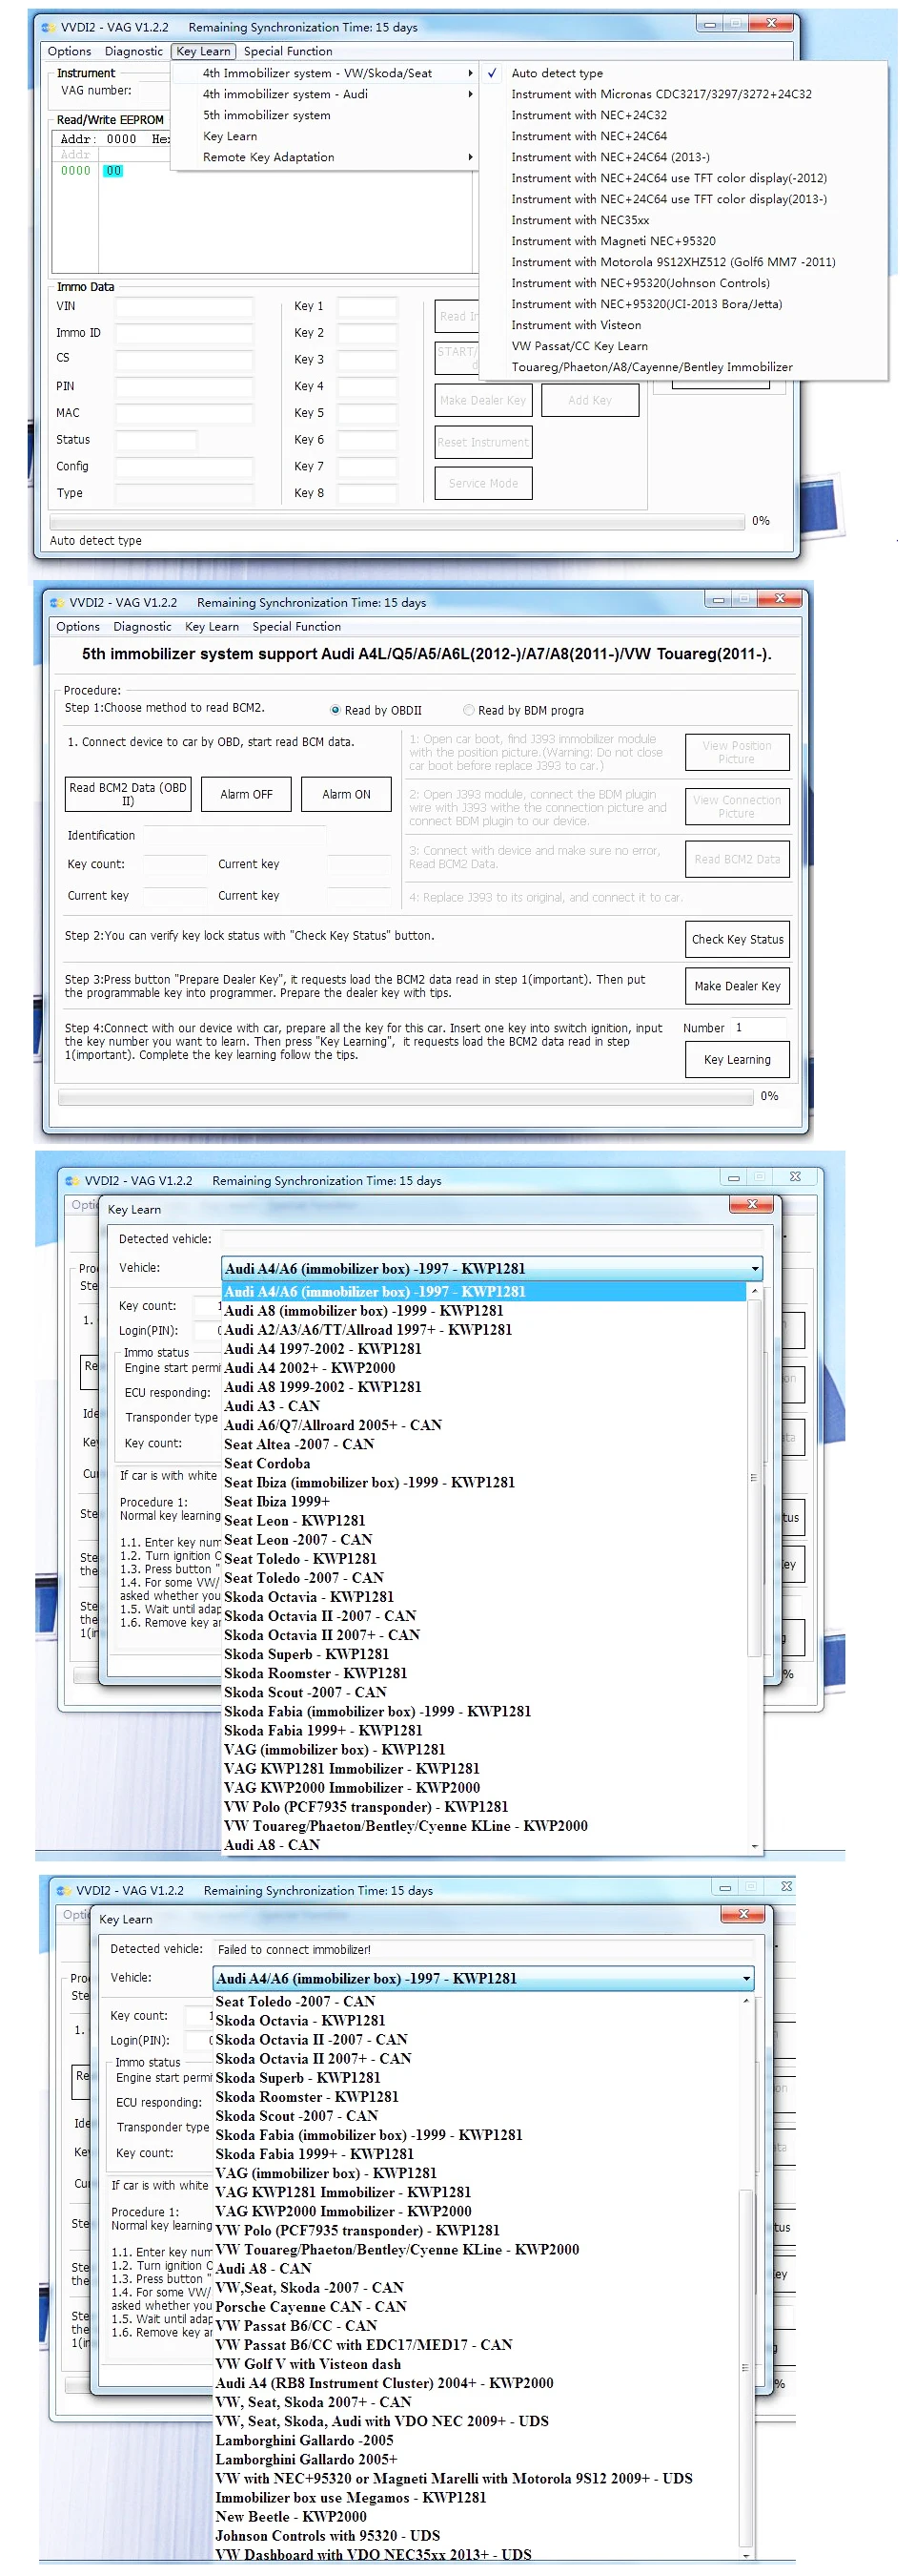Select 'Read by BDM progra' radio button
This screenshot has width=915, height=2576.
point(469,711)
